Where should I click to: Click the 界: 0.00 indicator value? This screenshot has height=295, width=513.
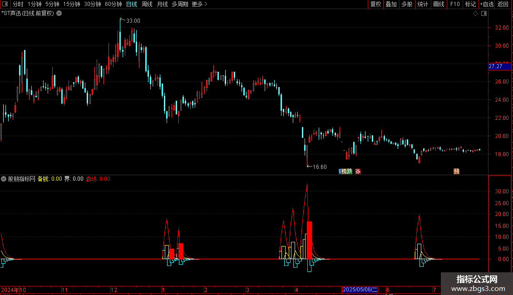(x=74, y=179)
